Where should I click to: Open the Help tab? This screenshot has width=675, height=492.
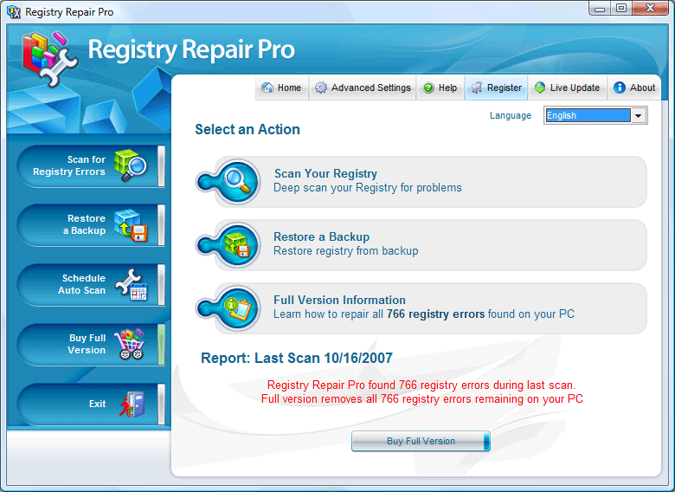pos(440,87)
